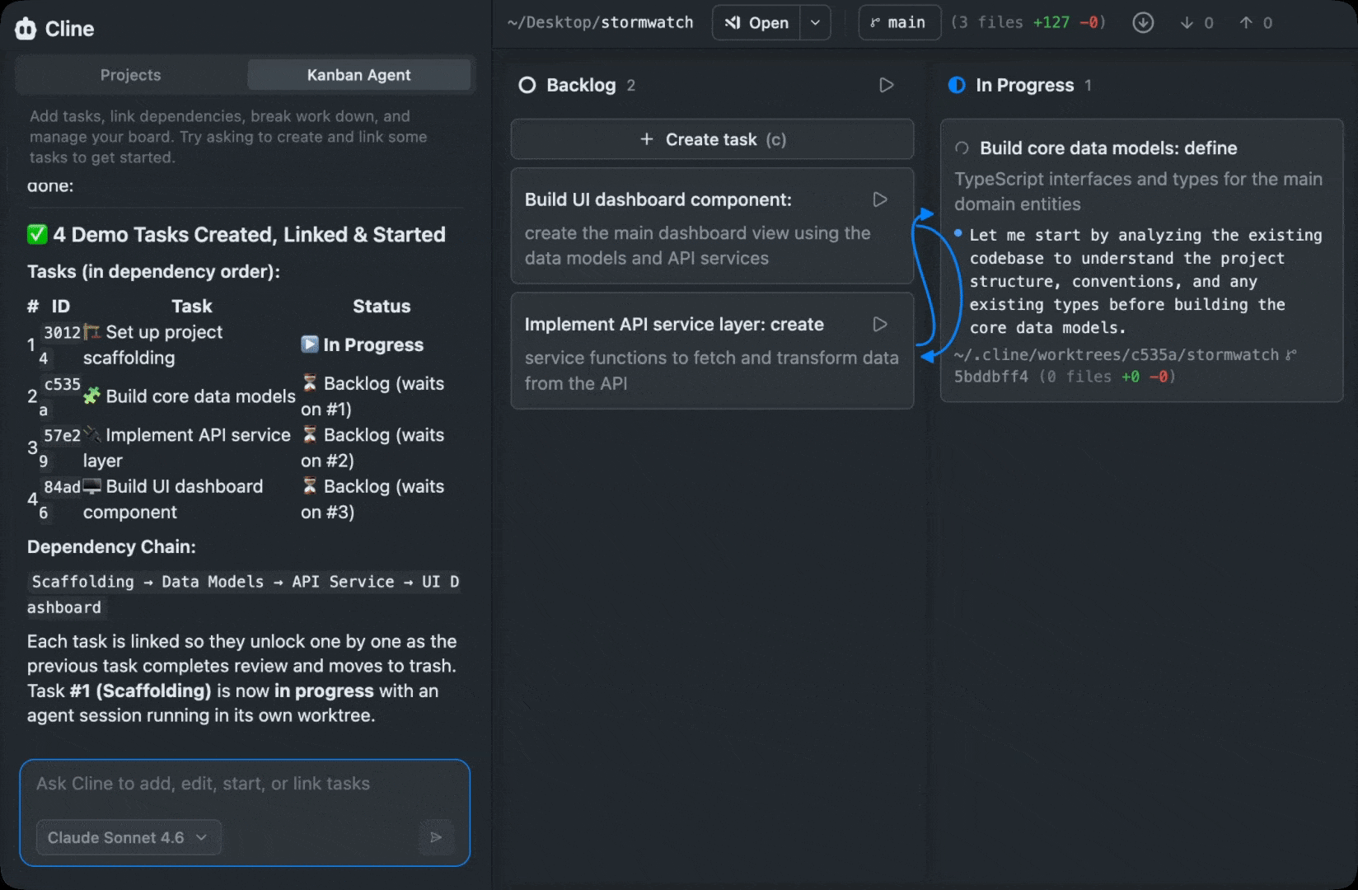Click the send message arrow icon

tap(436, 837)
